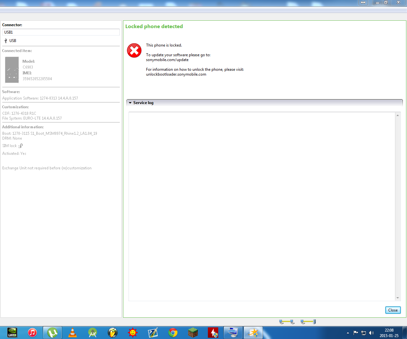Open Android Studio from the taskbar
Viewport: 407px width, 339px height.
[93, 333]
